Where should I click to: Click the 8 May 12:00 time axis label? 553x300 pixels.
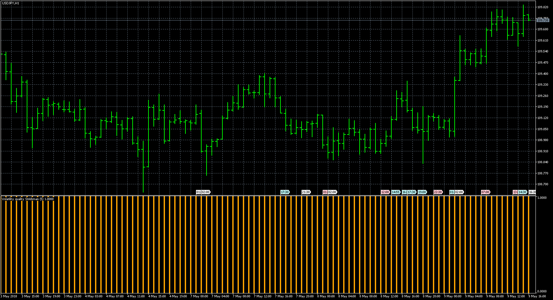click(x=389, y=296)
